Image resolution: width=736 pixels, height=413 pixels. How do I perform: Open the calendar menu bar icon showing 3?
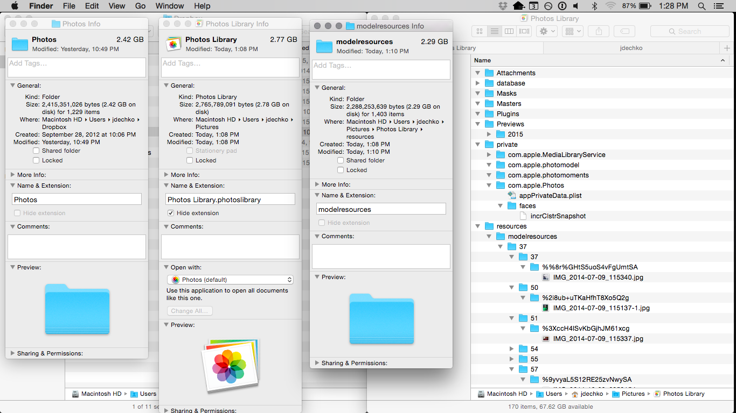coord(533,6)
